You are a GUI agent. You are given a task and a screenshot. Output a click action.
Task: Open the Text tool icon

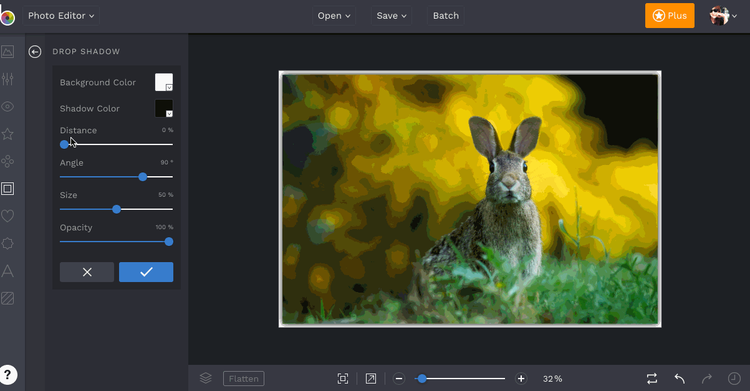7,271
